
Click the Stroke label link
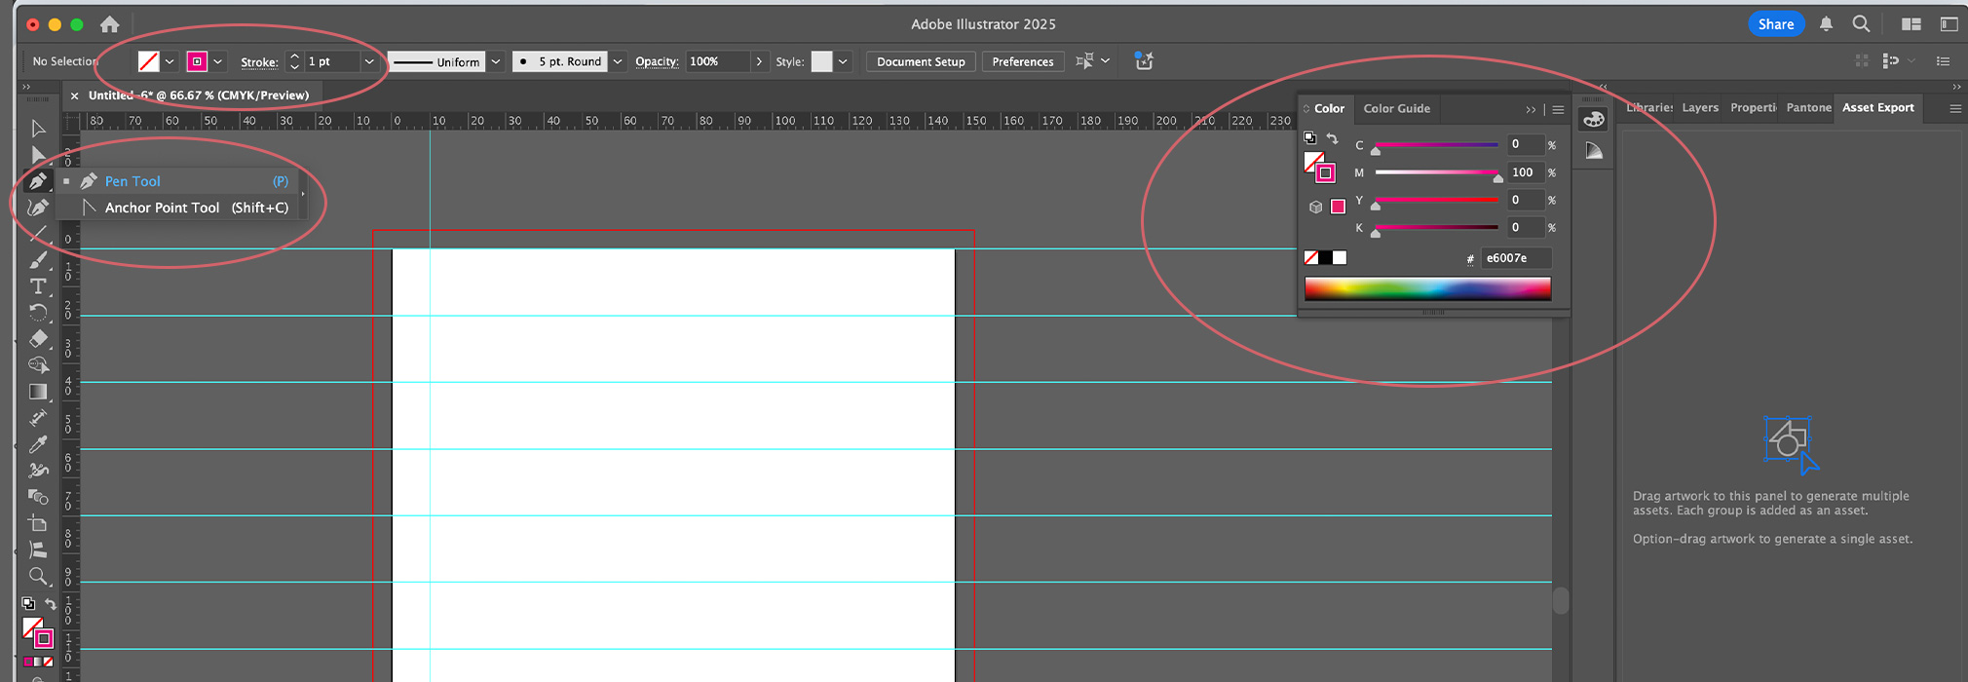point(259,62)
